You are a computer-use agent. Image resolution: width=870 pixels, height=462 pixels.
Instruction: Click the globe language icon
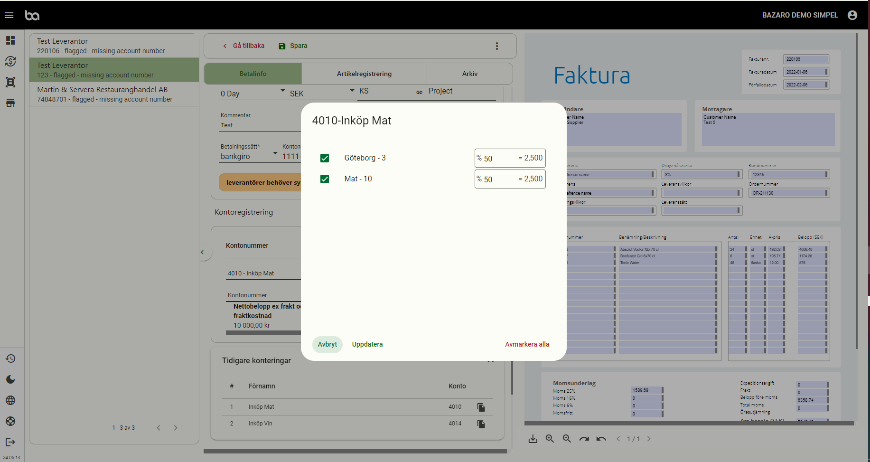click(10, 400)
